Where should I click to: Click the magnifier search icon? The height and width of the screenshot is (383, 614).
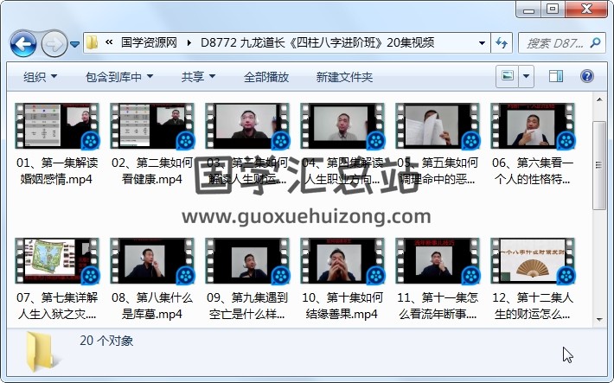coord(595,42)
